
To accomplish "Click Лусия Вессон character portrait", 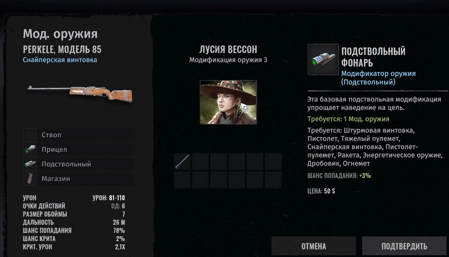I will pos(228,102).
